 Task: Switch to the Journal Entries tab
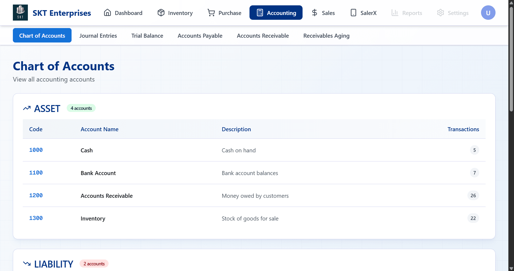point(98,36)
